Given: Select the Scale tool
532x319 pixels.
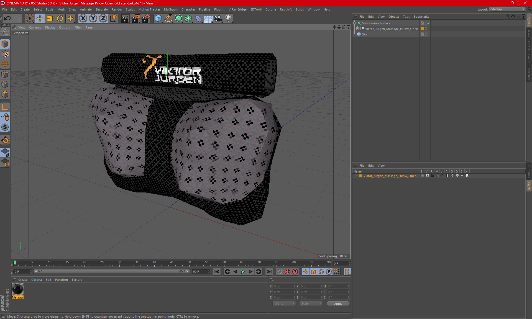Looking at the screenshot, I should 50,19.
